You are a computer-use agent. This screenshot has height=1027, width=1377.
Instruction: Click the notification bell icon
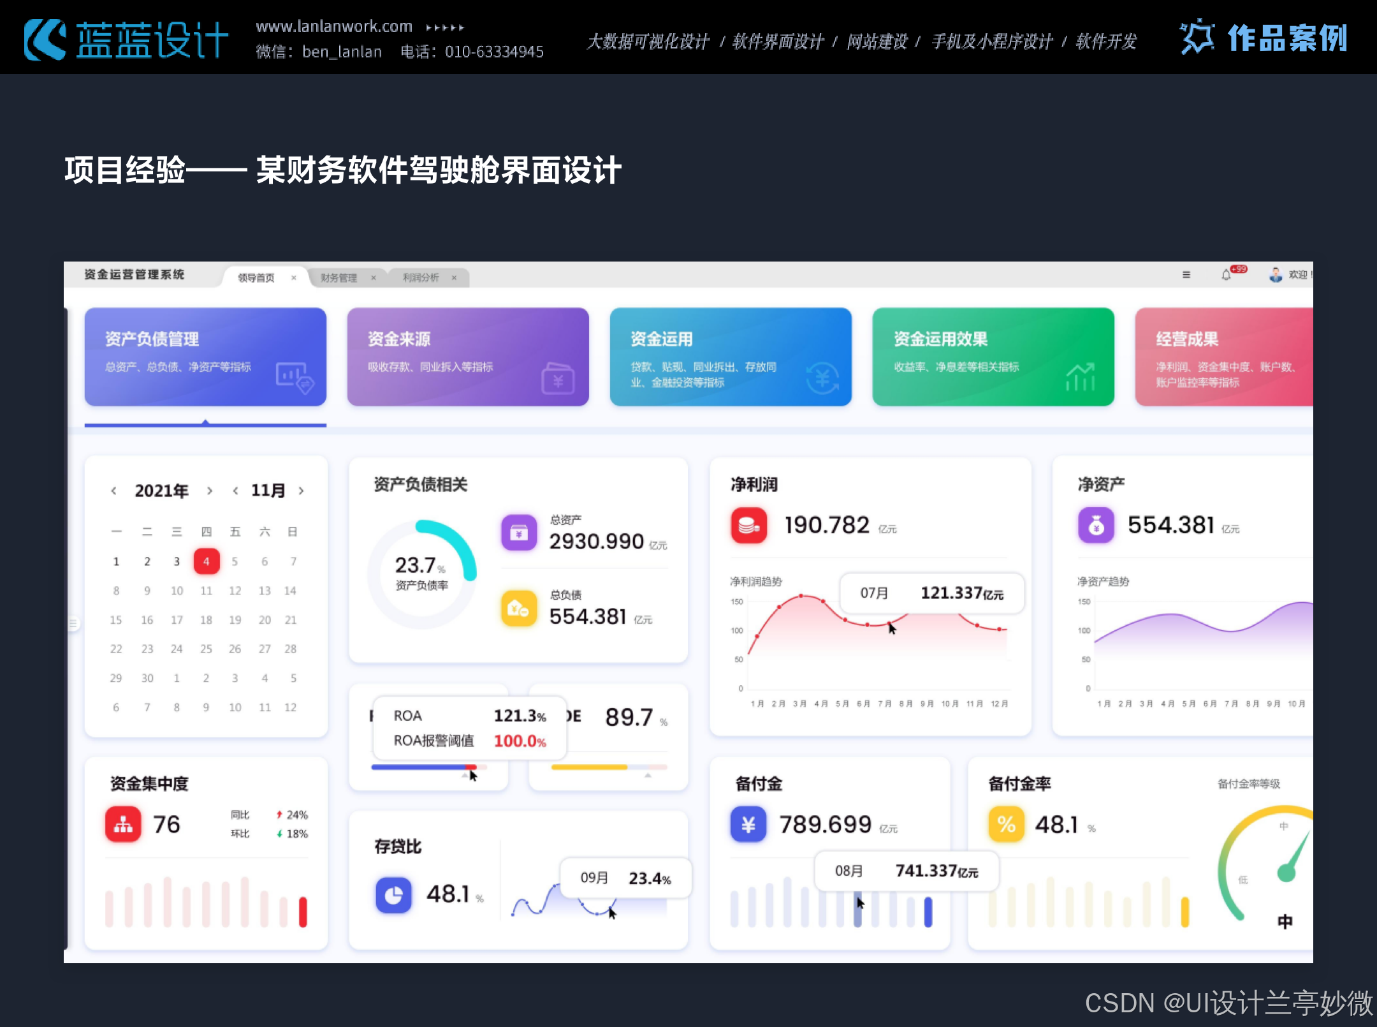coord(1226,275)
